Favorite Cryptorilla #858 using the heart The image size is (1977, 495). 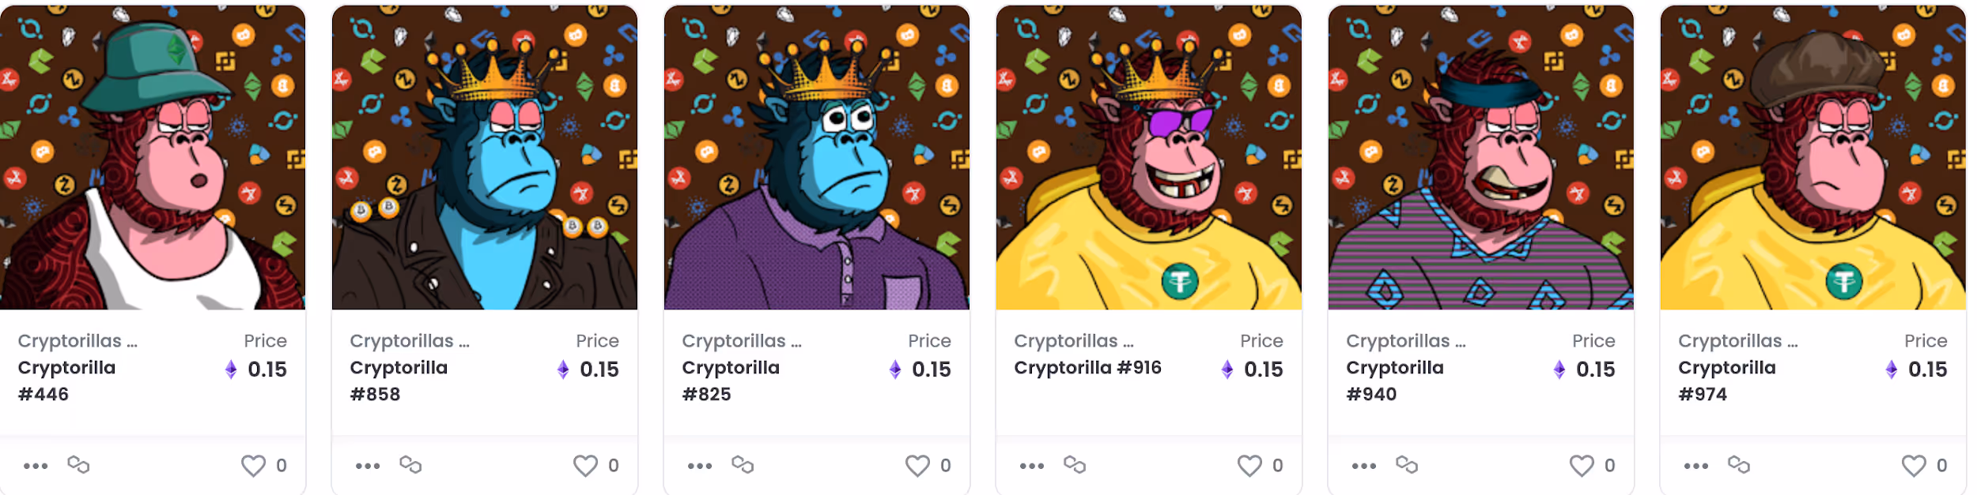[x=585, y=466]
